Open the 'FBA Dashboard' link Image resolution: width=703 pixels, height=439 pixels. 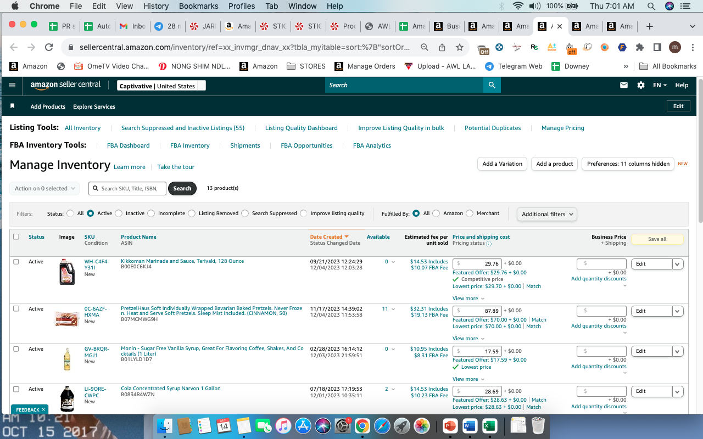(129, 145)
